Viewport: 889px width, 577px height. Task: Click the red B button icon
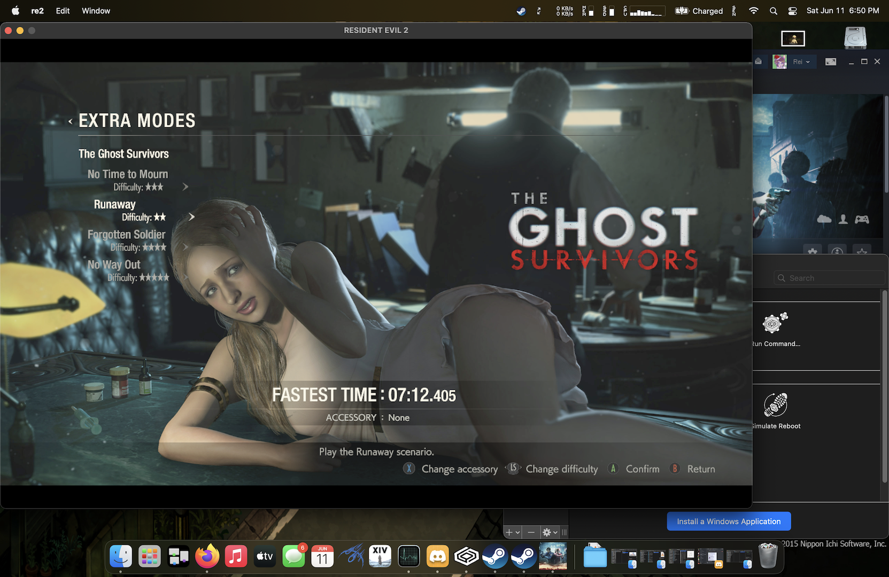coord(675,469)
